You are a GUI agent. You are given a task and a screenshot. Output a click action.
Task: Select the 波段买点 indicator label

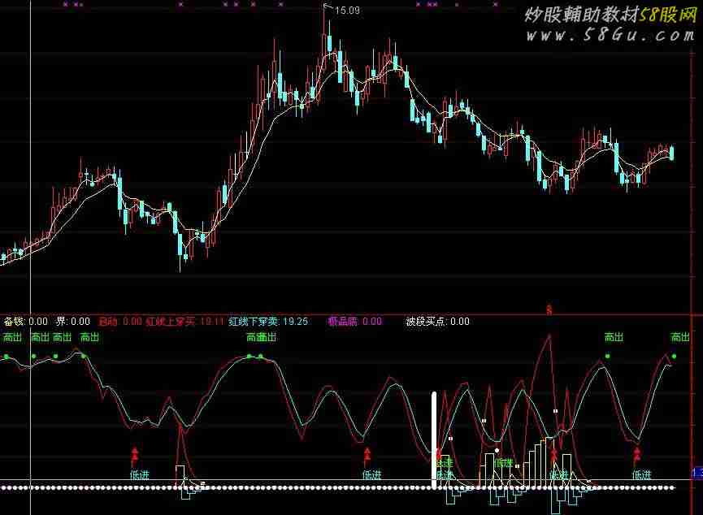tap(437, 322)
